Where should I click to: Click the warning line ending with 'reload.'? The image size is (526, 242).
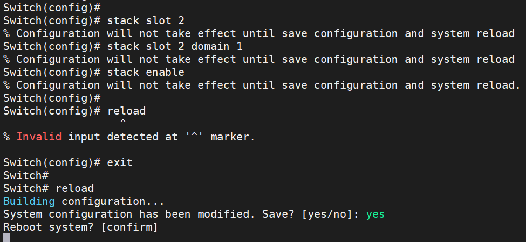(x=262, y=85)
